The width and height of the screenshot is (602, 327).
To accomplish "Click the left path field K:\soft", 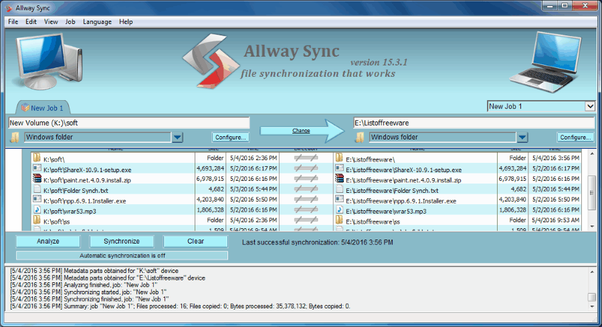I will pyautogui.click(x=129, y=123).
